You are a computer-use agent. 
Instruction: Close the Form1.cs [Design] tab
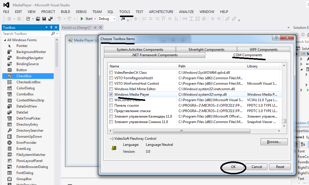[100, 28]
